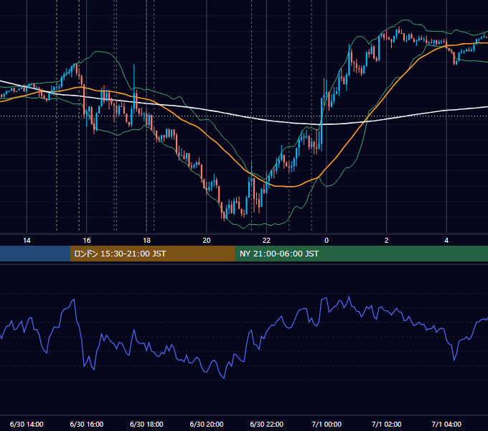This screenshot has width=488, height=431.
Task: Click the 16 hour axis label
Action: click(x=87, y=241)
